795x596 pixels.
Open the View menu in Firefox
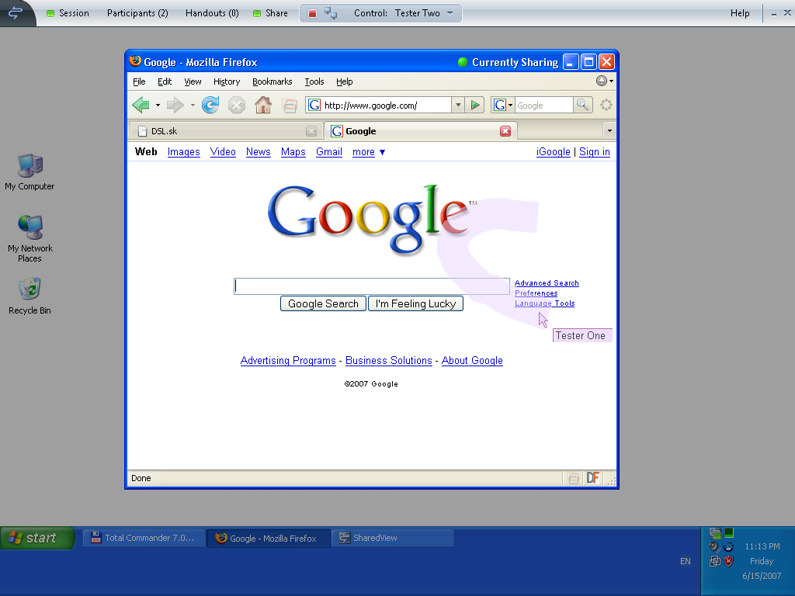193,81
